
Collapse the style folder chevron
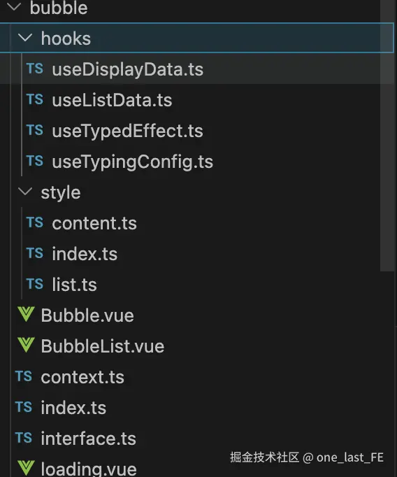point(25,192)
